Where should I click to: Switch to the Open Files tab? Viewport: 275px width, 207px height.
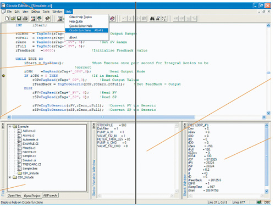(x=14, y=195)
